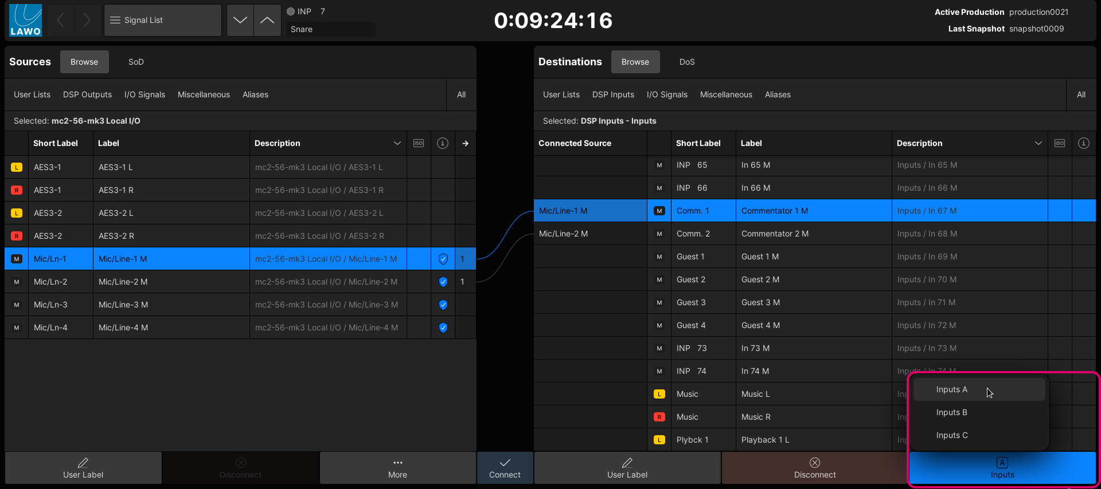
Task: Toggle the shield icon on Mic/Line-2 M row
Action: tap(443, 282)
